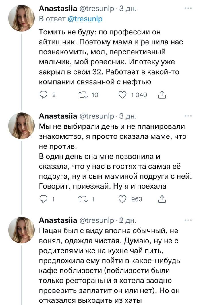Open more options menu on first tweet
This screenshot has width=201, height=305.
[188, 9]
